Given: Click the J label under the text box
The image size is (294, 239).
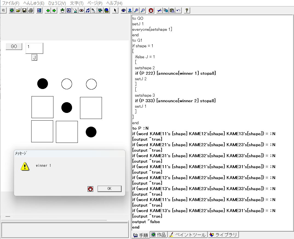Looking at the screenshot, I should point(34,57).
